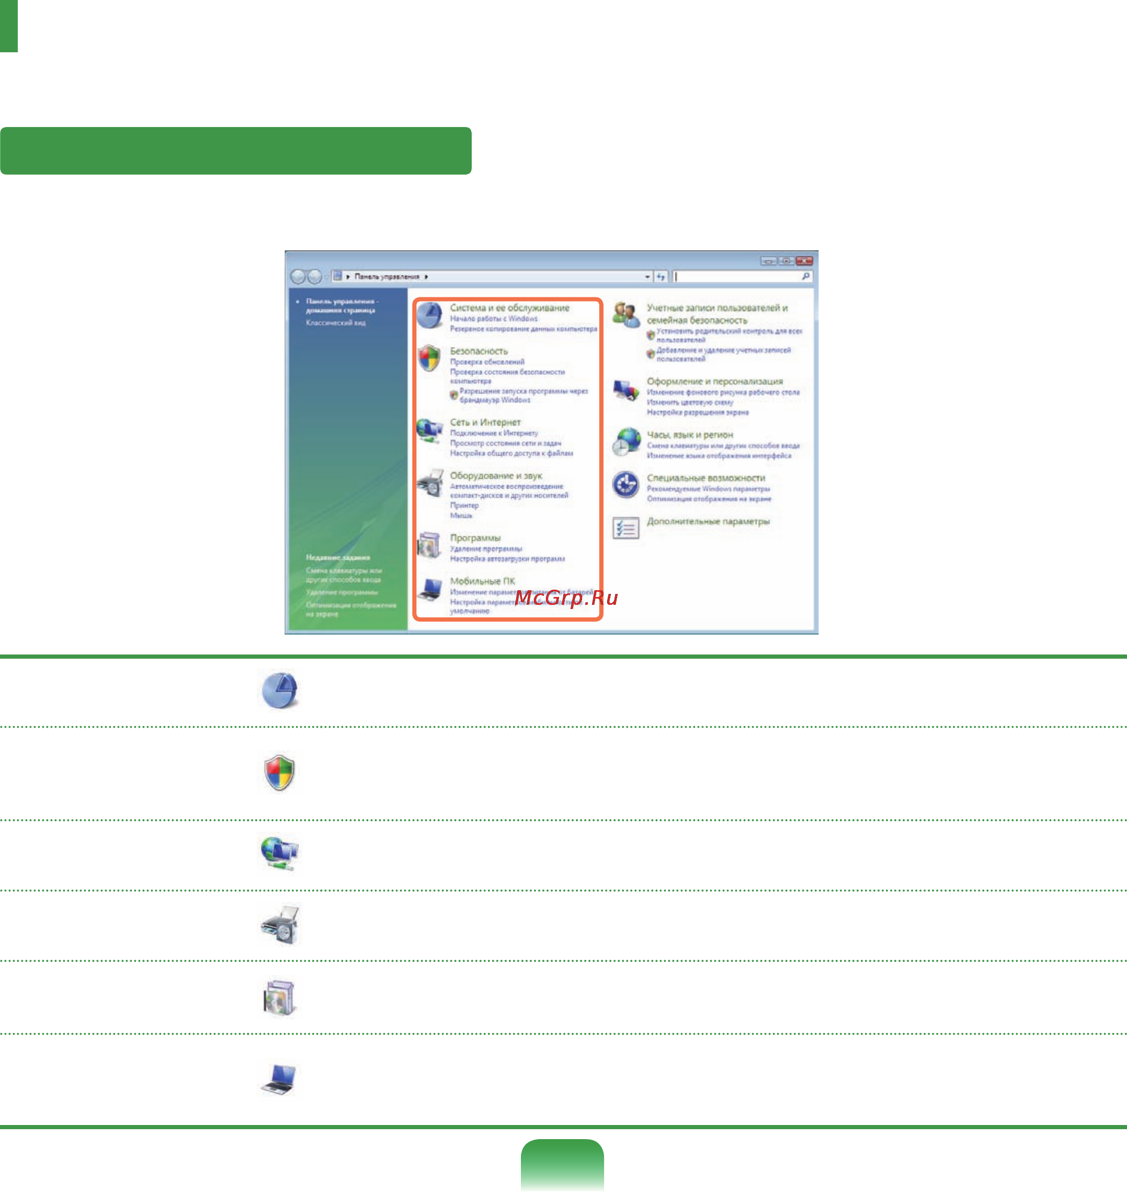This screenshot has width=1127, height=1194.
Task: Click the laptop icon beside Мобильные ПК
Action: [430, 589]
